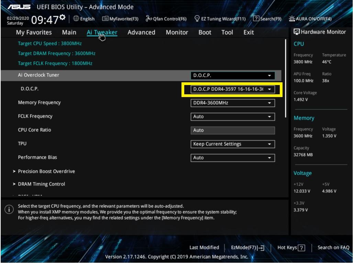This screenshot has height=263, width=353.
Task: Switch to the Exit tab
Action: [249, 32]
